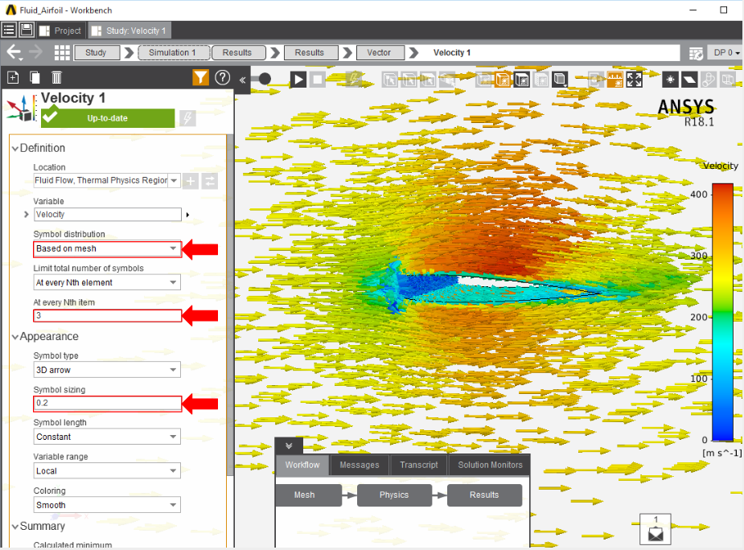Click the duplicate object icon
The image size is (744, 550).
click(x=35, y=77)
